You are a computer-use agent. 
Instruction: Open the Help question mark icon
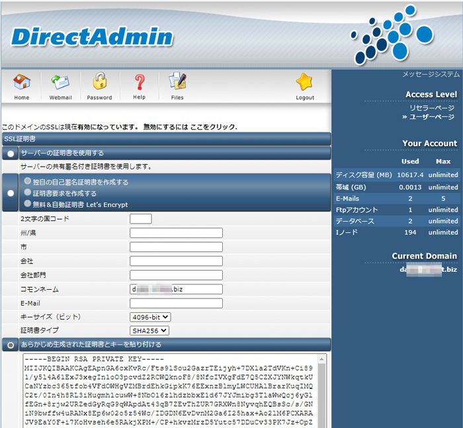coord(140,82)
